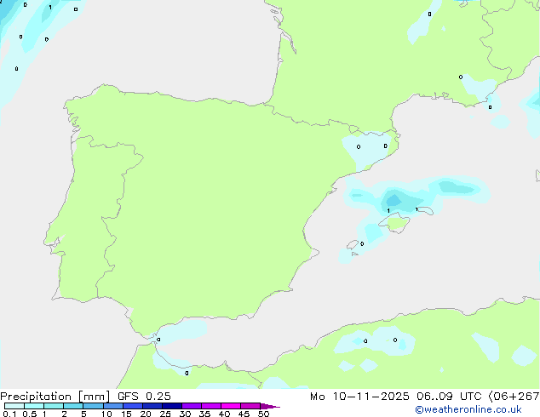Click the 'GFS 0.25' model label
The height and width of the screenshot is (417, 540).
pos(144,397)
